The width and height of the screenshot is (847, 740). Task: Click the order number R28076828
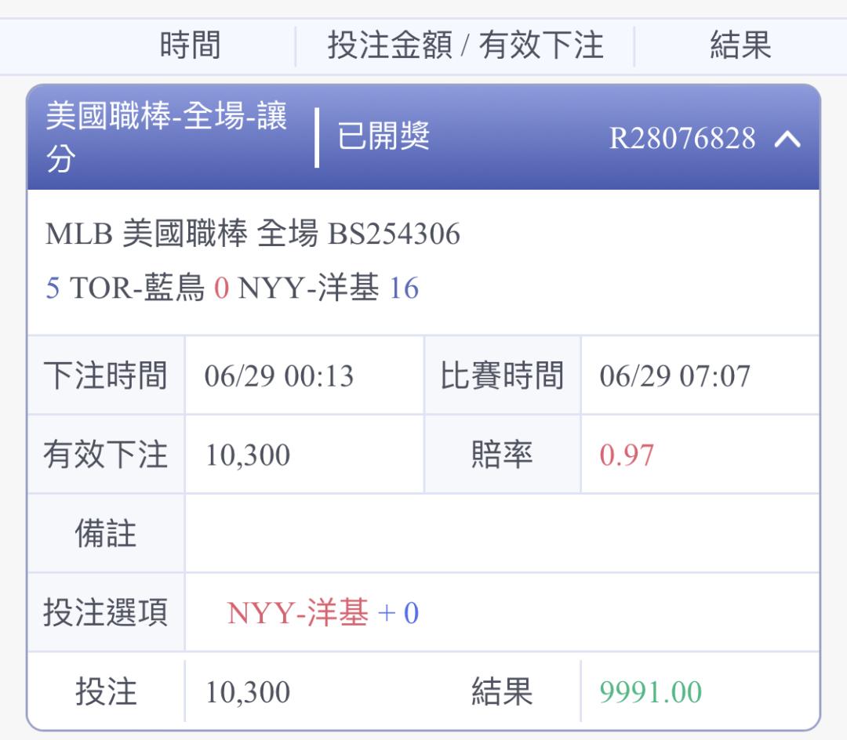(682, 138)
